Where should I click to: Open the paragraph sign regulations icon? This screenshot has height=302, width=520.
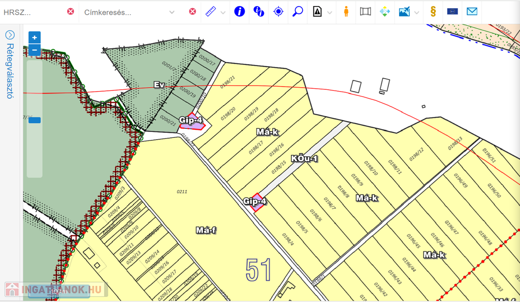point(433,12)
